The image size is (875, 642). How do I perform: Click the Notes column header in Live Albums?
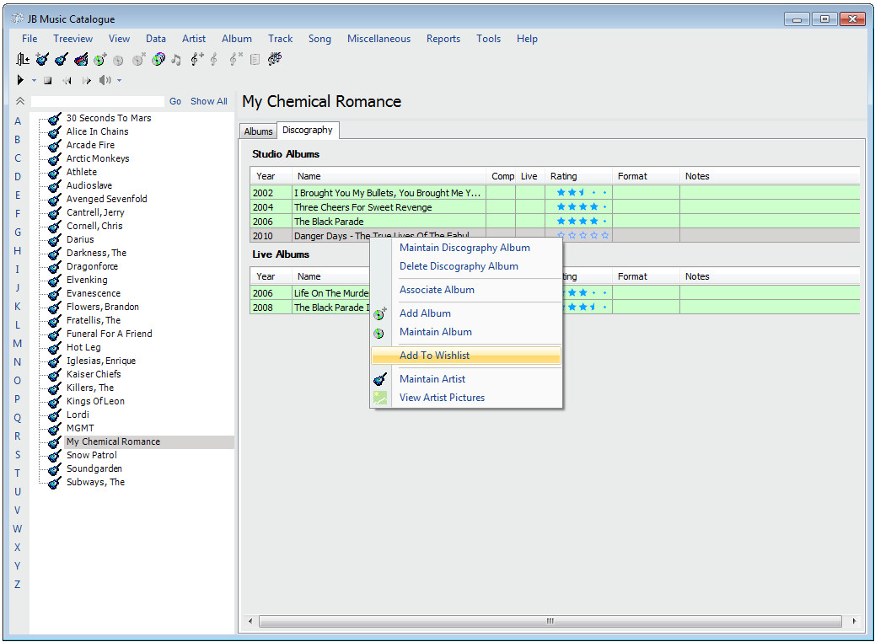[x=770, y=276]
